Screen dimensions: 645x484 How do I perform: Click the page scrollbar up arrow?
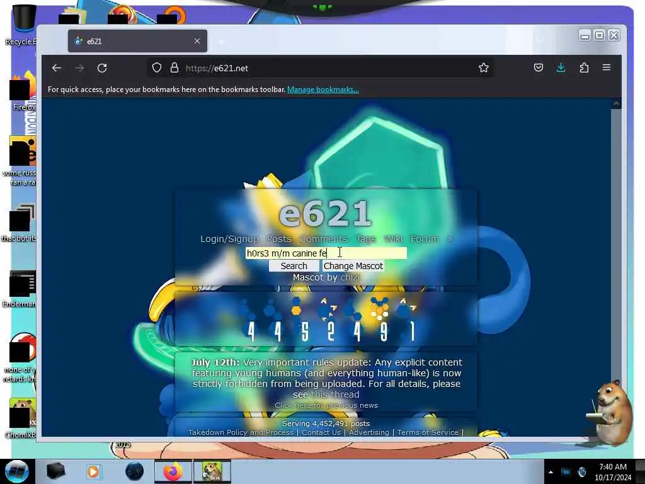[x=616, y=104]
